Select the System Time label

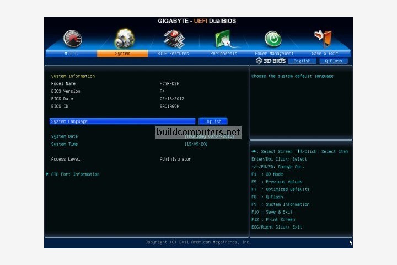pos(65,144)
